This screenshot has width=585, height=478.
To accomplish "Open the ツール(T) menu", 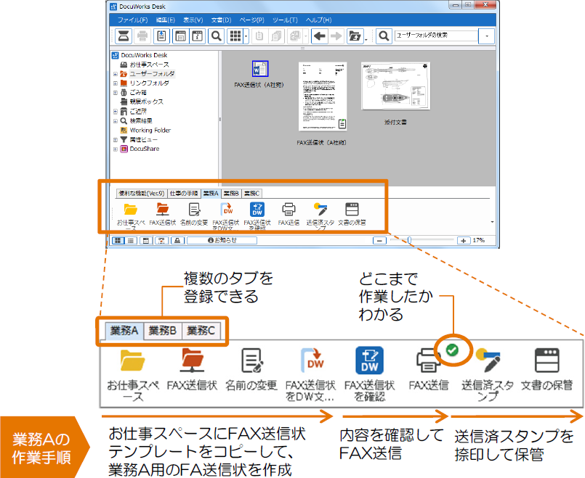I will click(285, 20).
